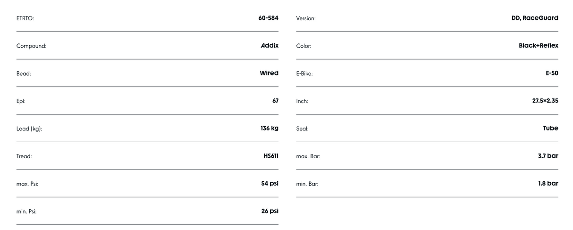
Task: Click the max. Bar label
Action: coord(308,156)
